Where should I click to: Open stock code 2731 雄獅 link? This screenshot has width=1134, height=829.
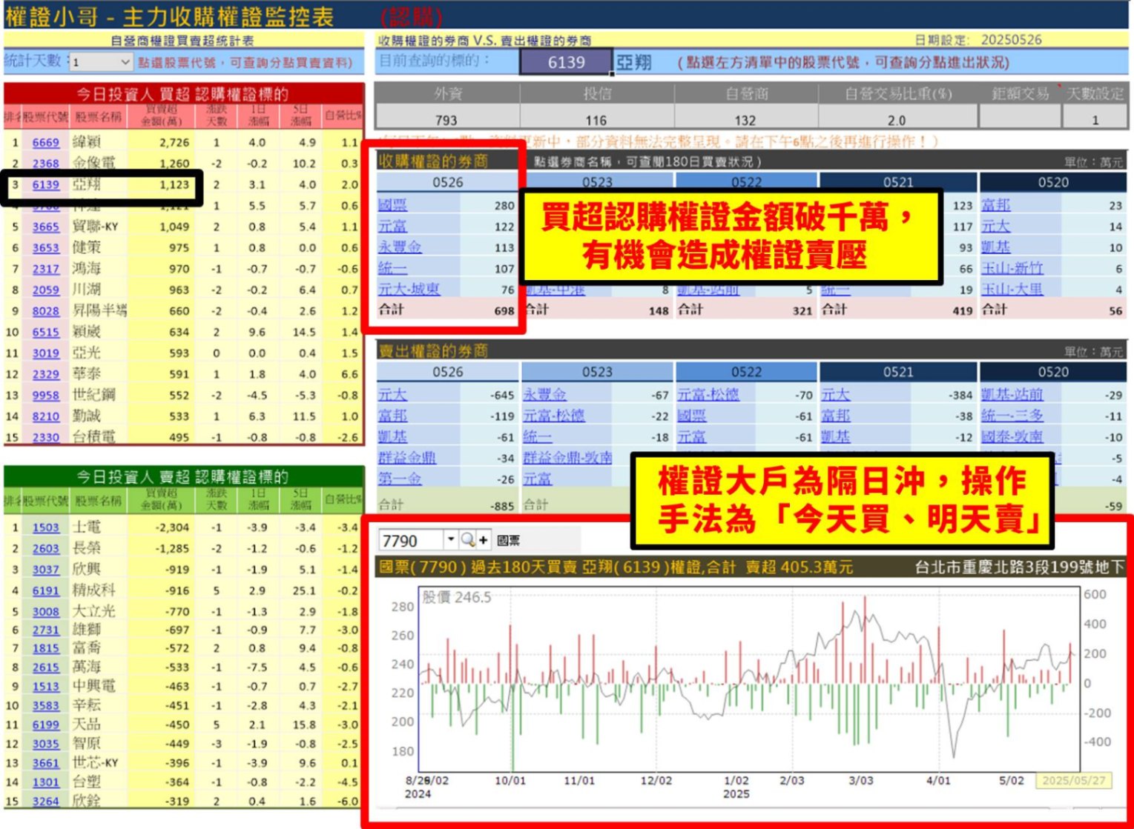tap(45, 630)
